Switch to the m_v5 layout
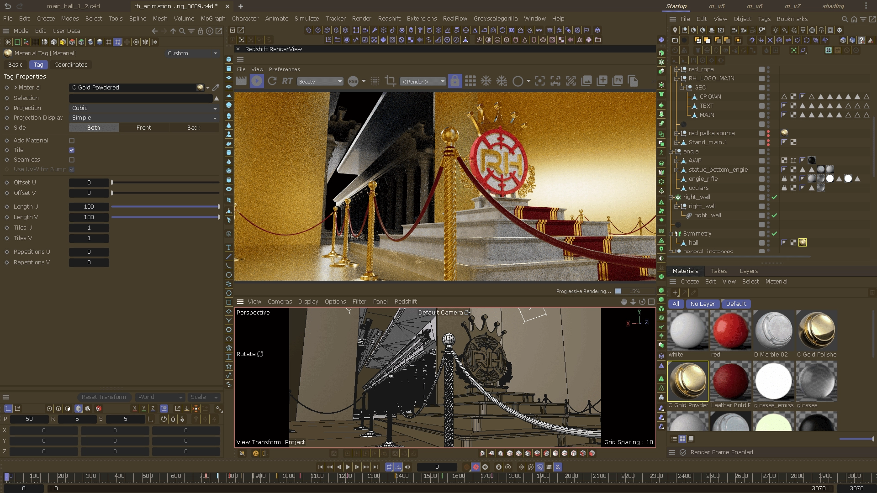This screenshot has width=877, height=493. point(717,6)
